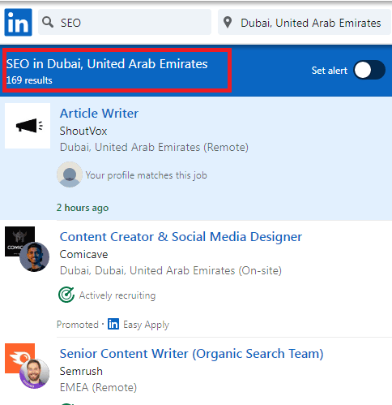This screenshot has height=405, width=392.
Task: Focus the SEO job search field
Action: tap(125, 22)
